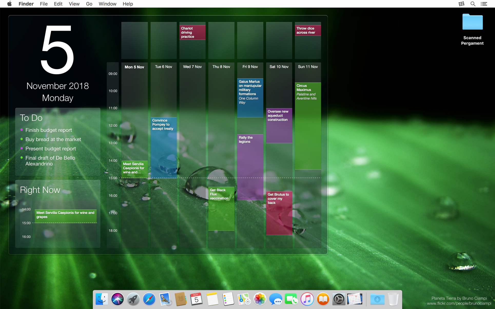Open the Mail app in dock
The image size is (495, 309).
165,299
